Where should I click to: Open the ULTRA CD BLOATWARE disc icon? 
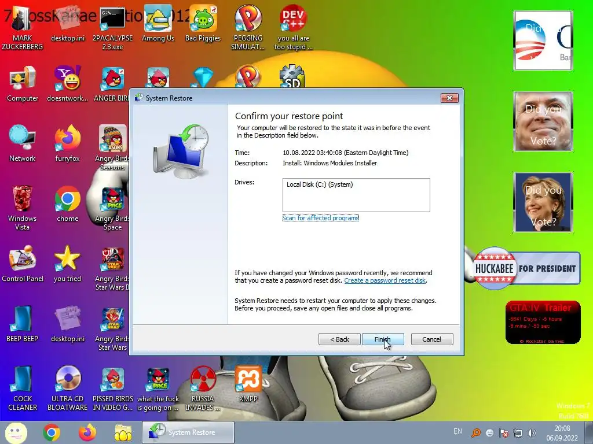coord(67,389)
